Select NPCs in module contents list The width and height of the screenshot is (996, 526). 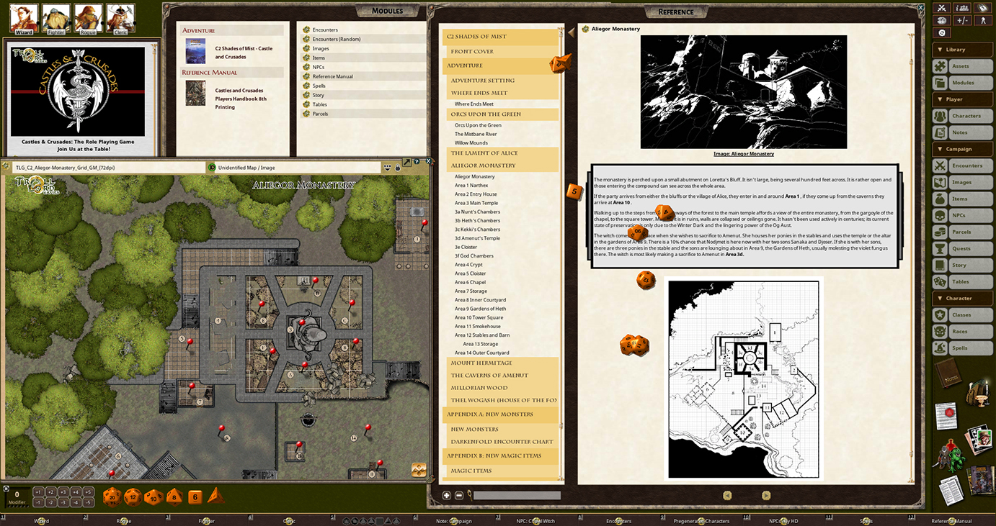[319, 67]
